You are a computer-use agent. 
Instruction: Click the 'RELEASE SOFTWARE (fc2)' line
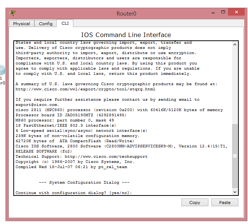point(44,151)
